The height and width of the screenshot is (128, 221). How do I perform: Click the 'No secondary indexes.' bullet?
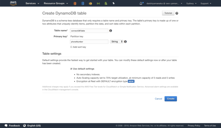[88, 75]
